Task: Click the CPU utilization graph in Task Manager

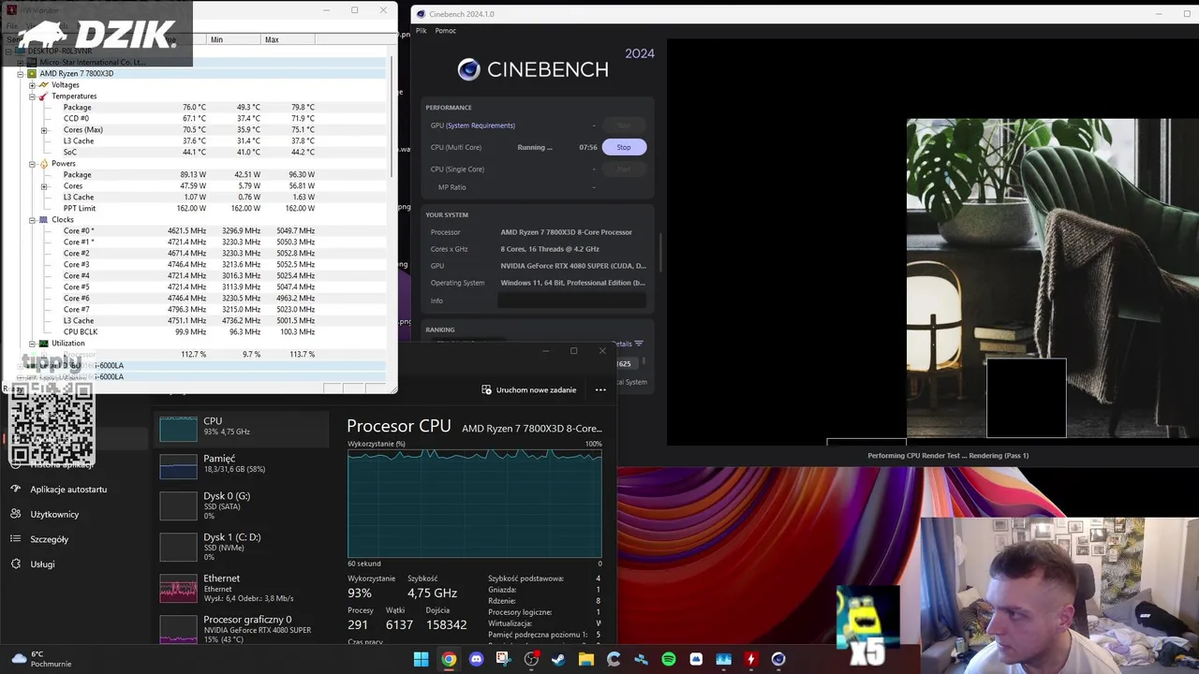Action: (475, 504)
